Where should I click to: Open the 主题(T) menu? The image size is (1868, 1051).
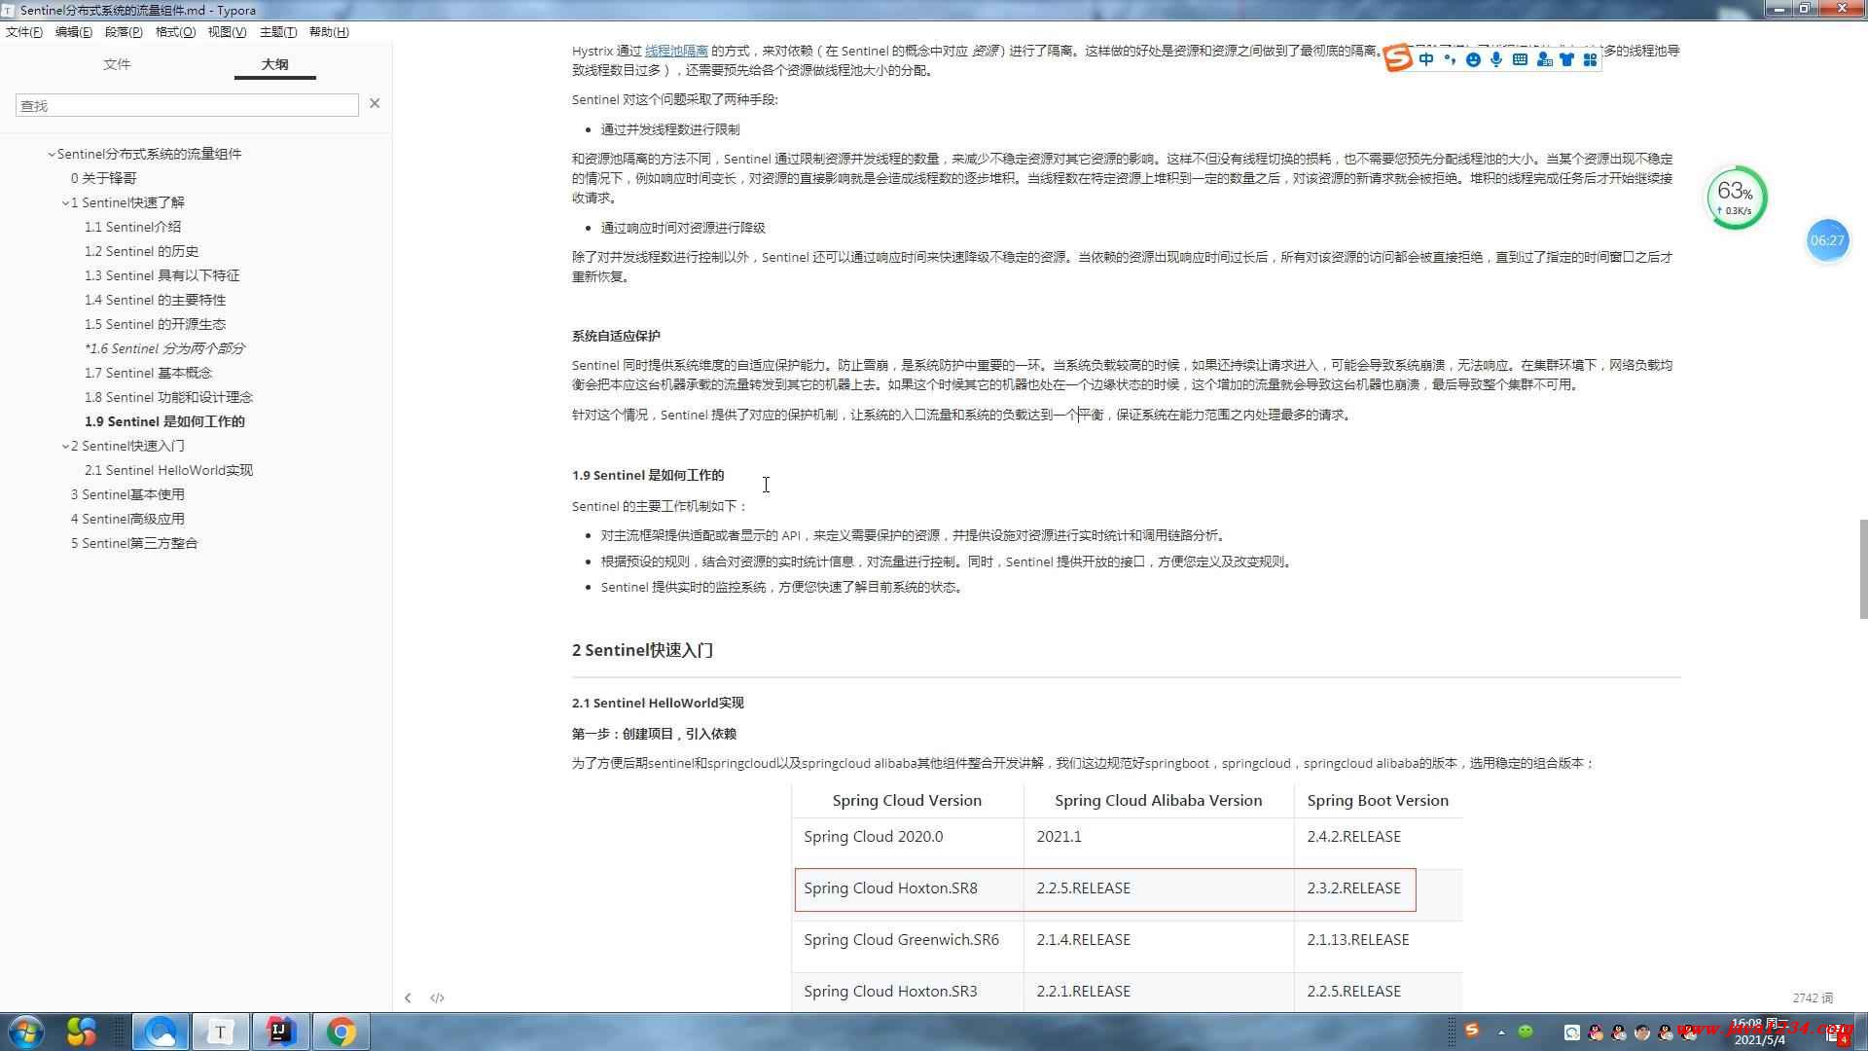pos(278,31)
